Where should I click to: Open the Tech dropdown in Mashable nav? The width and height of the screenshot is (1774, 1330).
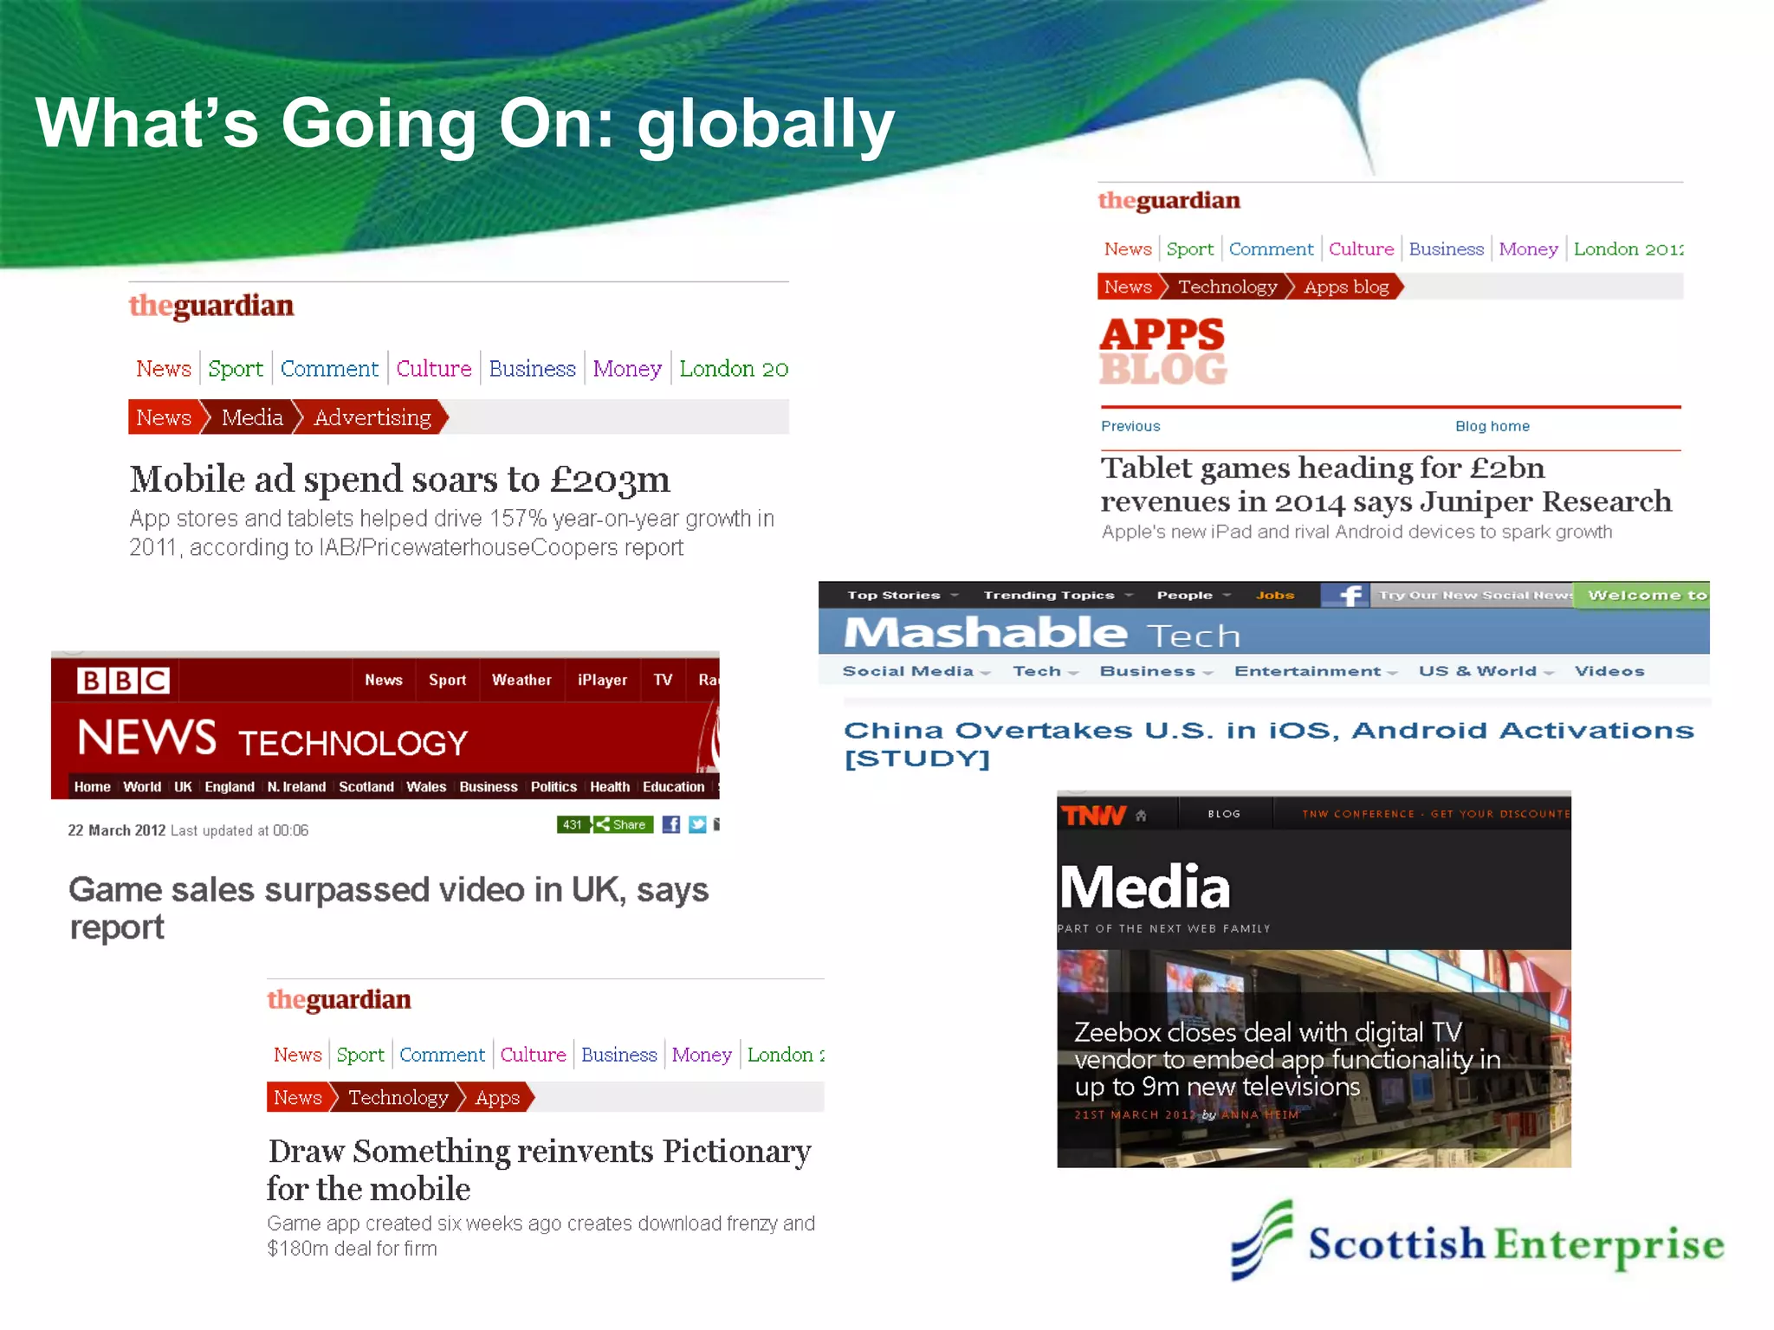[x=1046, y=671]
